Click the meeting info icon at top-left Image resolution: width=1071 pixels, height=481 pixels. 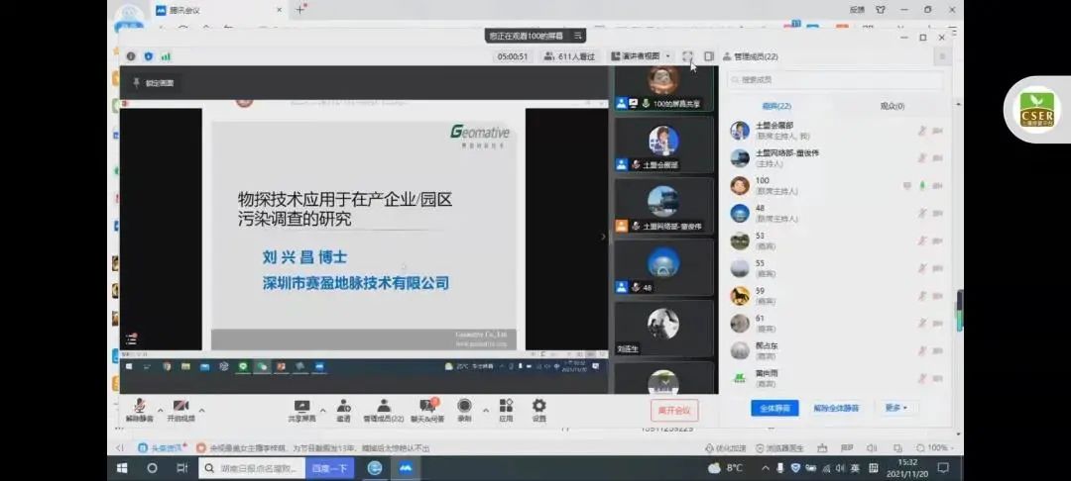tap(131, 56)
